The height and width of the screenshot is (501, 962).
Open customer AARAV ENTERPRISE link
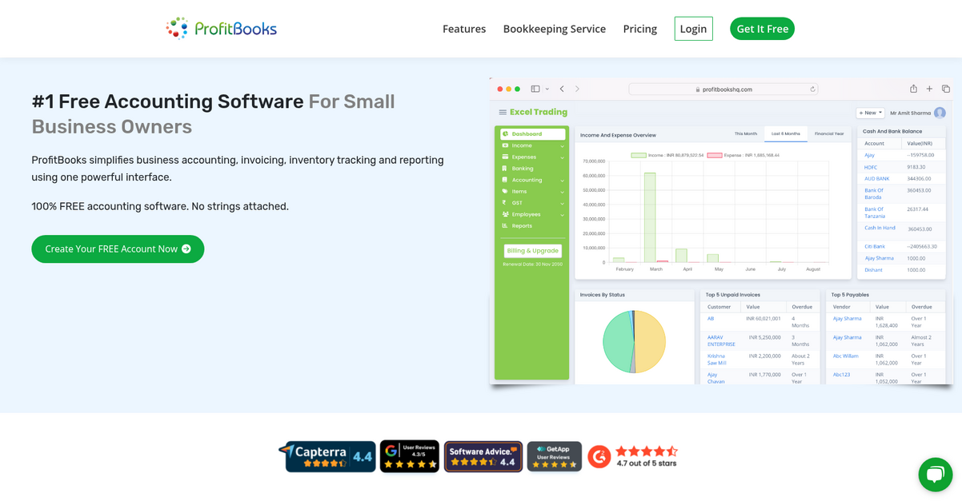point(721,341)
